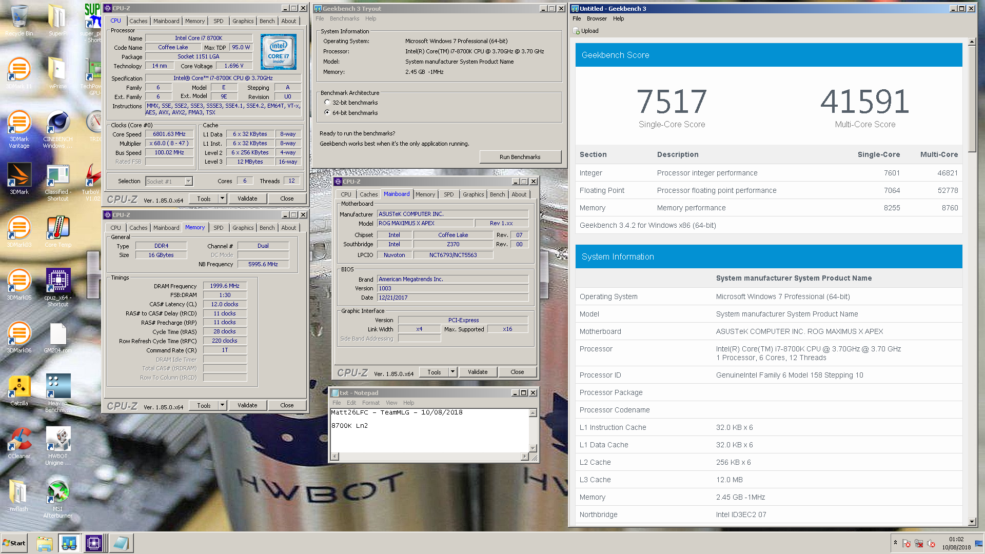Viewport: 985px width, 554px height.
Task: Show hidden system tray icons
Action: [x=896, y=543]
